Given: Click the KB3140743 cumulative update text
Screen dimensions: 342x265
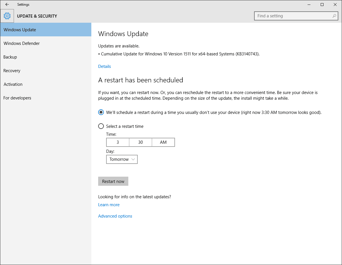Looking at the screenshot, I should coord(179,54).
